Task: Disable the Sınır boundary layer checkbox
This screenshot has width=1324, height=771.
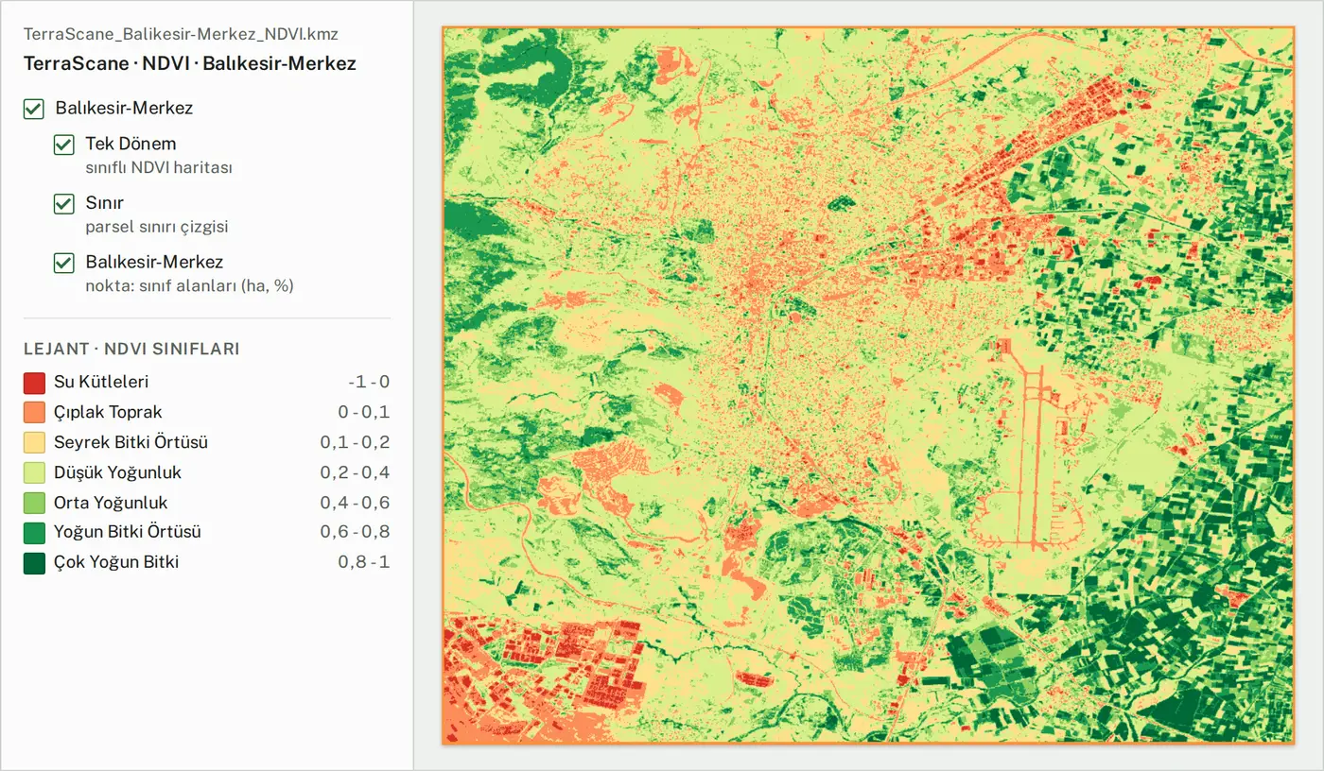Action: pos(64,203)
